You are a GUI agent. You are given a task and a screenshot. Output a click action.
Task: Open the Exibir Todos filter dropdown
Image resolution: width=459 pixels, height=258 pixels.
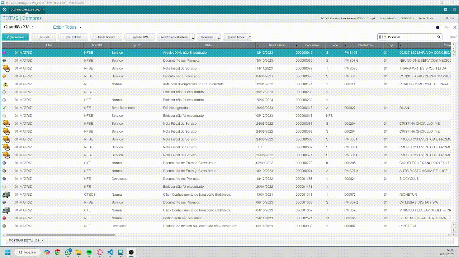[67, 27]
